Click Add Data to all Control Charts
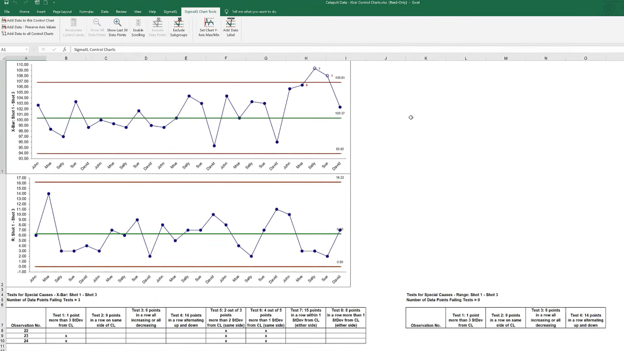 [x=28, y=34]
